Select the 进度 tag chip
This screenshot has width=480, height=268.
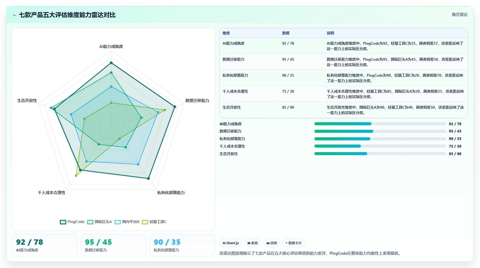(272, 243)
